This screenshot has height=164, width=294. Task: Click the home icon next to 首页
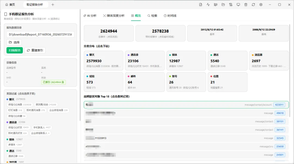pyautogui.click(x=7, y=5)
